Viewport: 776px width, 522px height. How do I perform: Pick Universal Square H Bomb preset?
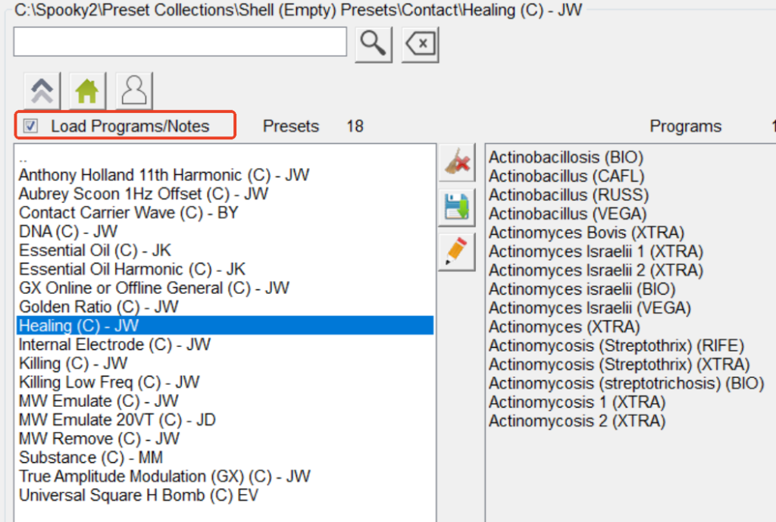(x=139, y=495)
